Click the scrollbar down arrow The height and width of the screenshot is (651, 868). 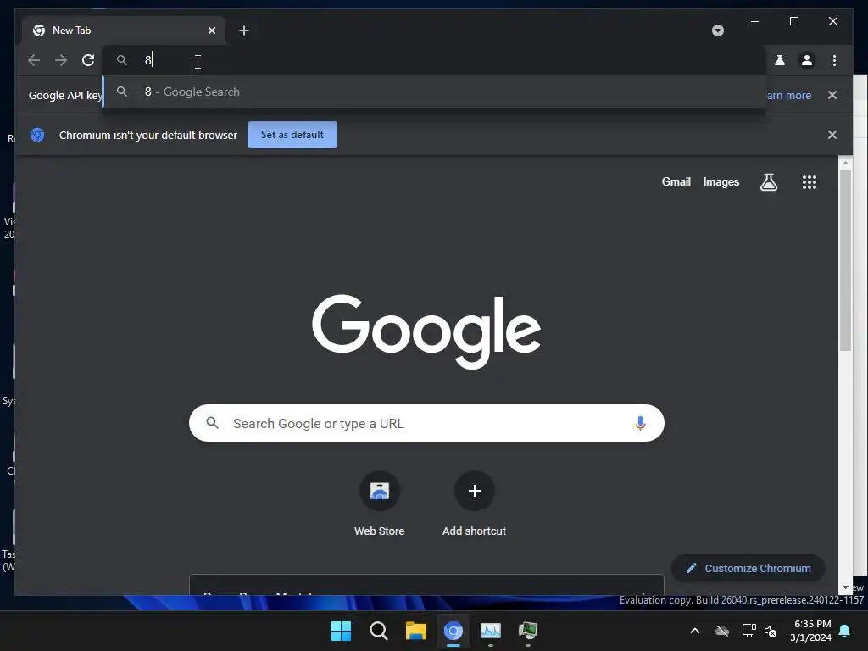click(x=845, y=587)
